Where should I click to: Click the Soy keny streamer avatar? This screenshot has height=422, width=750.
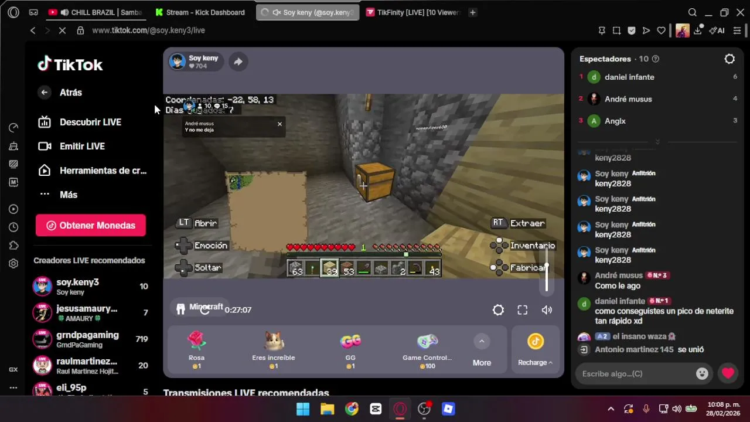177,62
